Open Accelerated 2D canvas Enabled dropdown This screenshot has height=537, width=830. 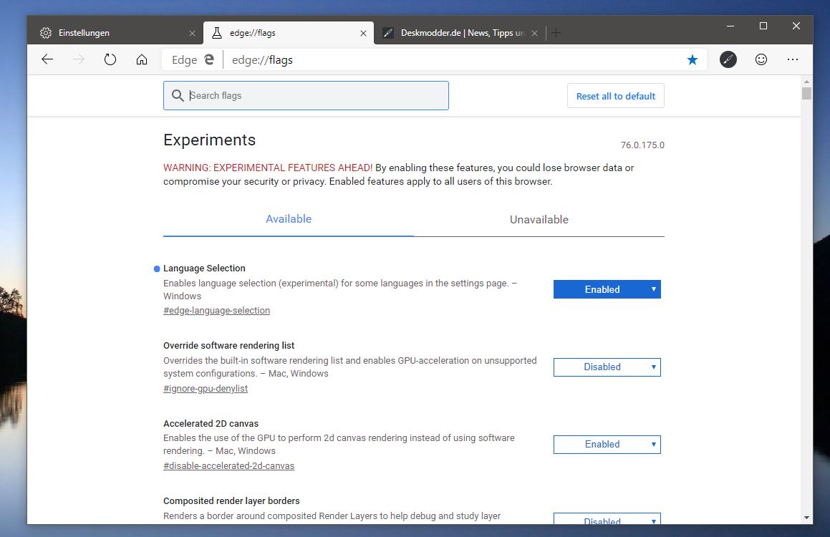607,445
